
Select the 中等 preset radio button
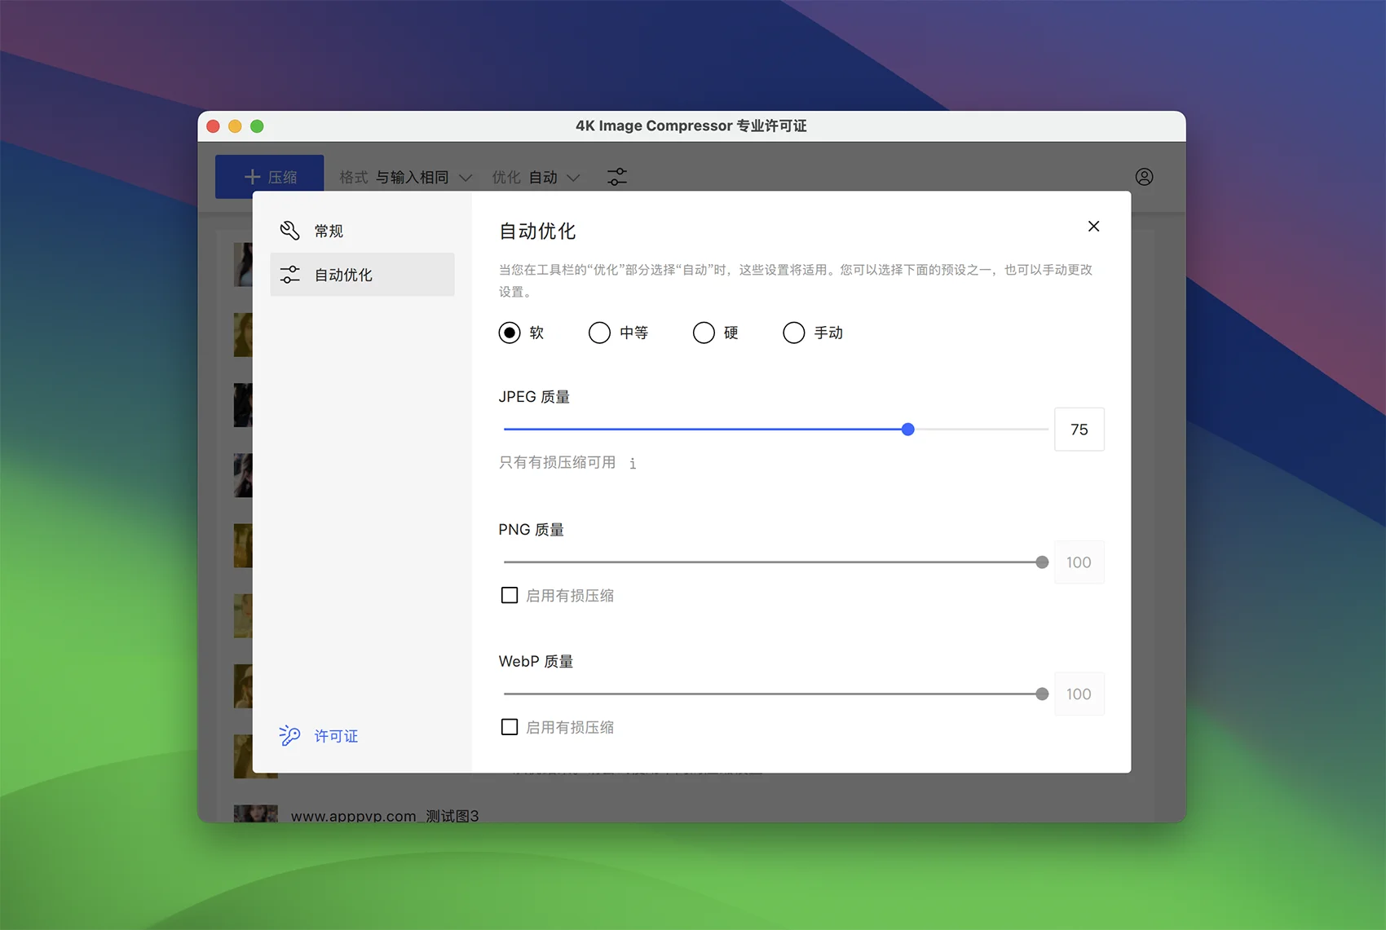[599, 333]
